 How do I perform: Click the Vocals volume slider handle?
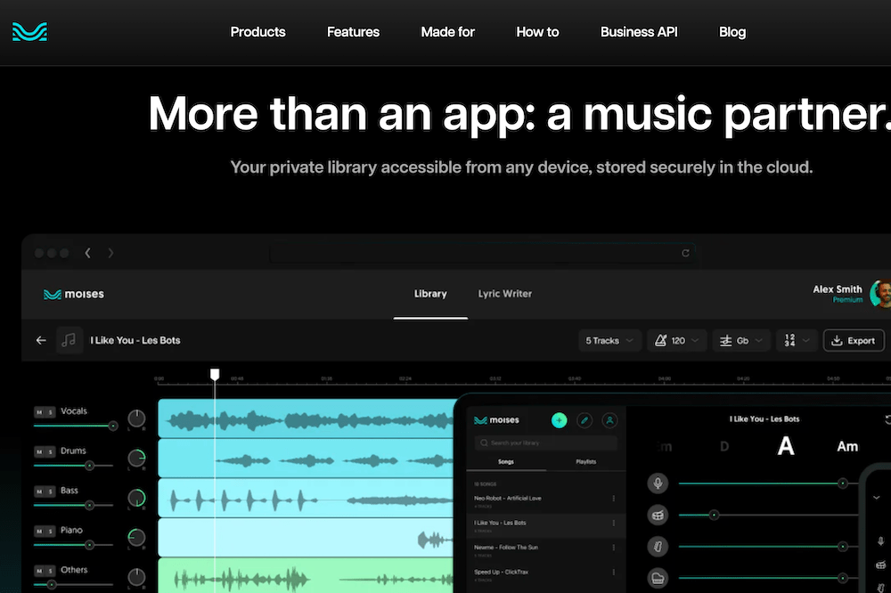113,426
